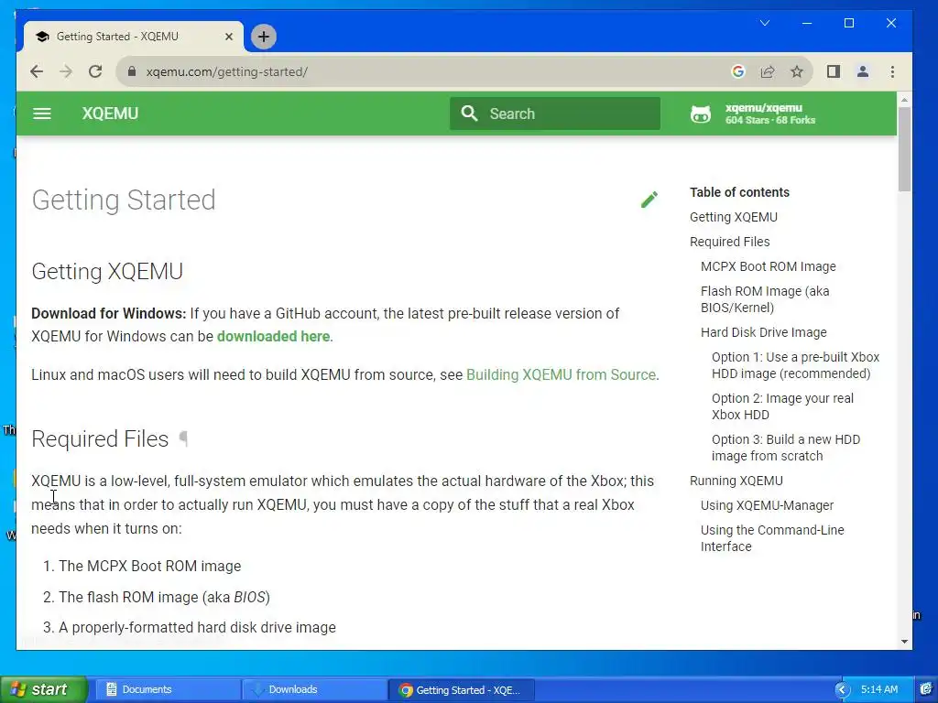The width and height of the screenshot is (938, 703).
Task: Click the hard disk drive image item
Action: pos(197,628)
